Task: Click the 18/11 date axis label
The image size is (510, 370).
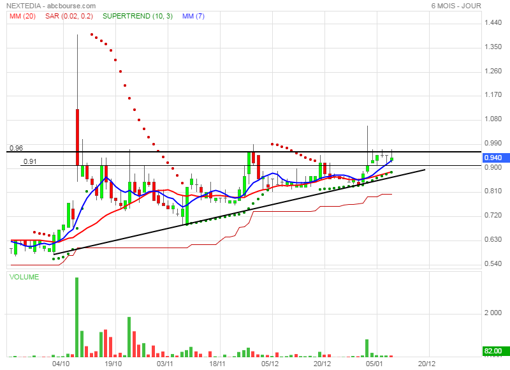Action: tap(217, 364)
